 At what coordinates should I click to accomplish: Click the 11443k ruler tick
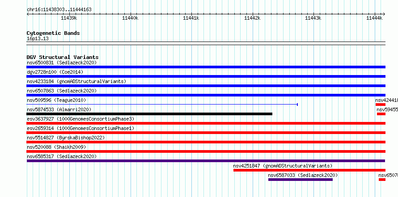pyautogui.click(x=313, y=18)
